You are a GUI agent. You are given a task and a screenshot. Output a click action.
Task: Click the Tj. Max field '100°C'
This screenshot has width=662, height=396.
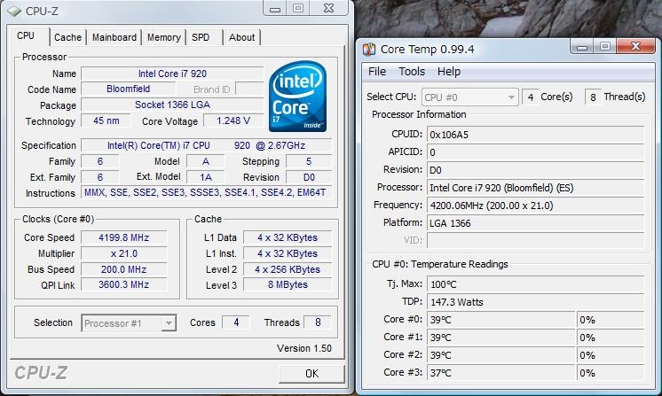point(535,284)
